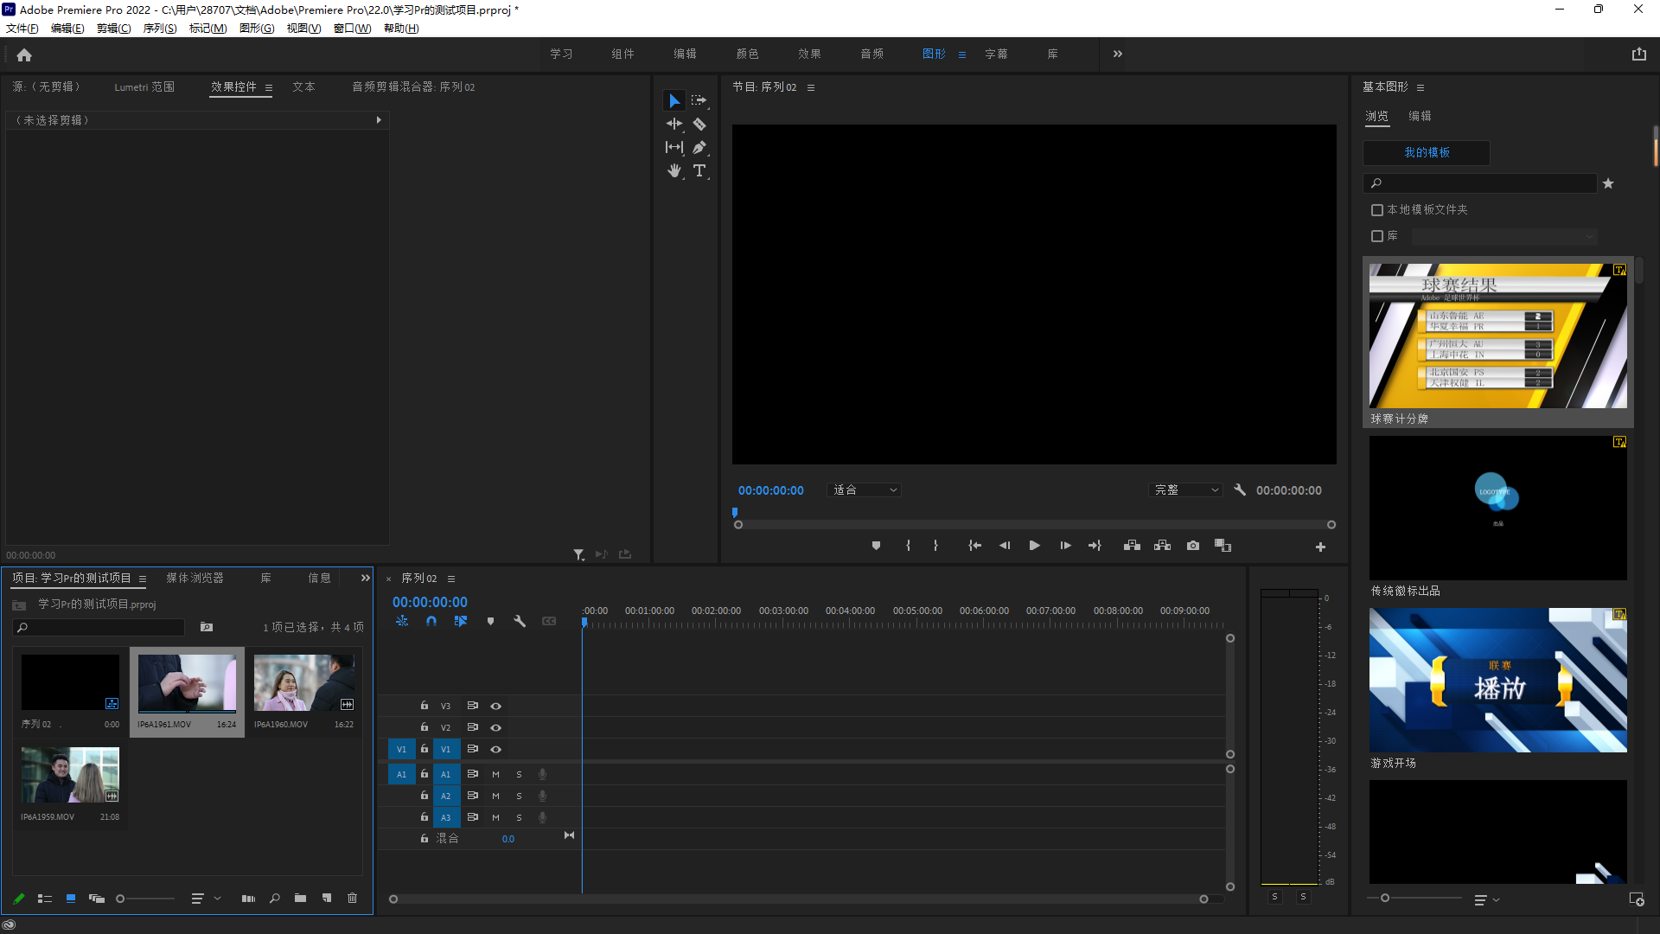Mark Out point in Program monitor
1660x934 pixels.
[935, 546]
